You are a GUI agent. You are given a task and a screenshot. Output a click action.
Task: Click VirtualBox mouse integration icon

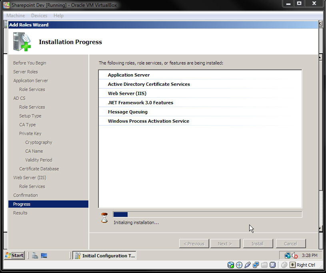[284, 265]
